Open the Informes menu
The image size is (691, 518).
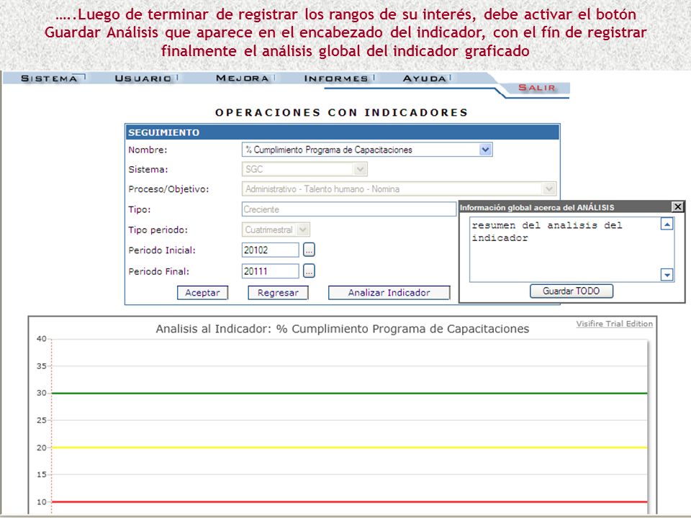click(x=336, y=78)
